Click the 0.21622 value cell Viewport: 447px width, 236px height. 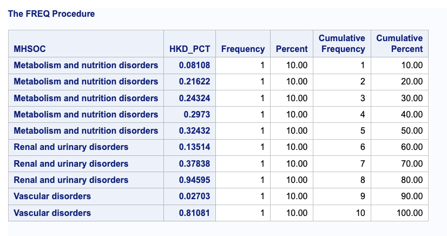(189, 82)
